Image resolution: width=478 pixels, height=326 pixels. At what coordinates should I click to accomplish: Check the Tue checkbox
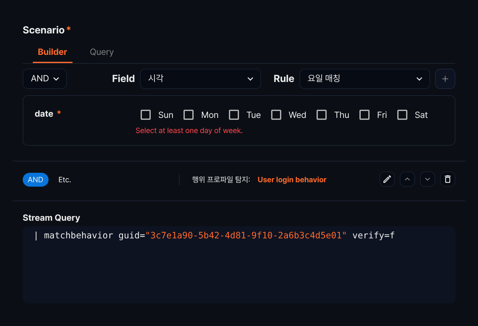tap(234, 115)
